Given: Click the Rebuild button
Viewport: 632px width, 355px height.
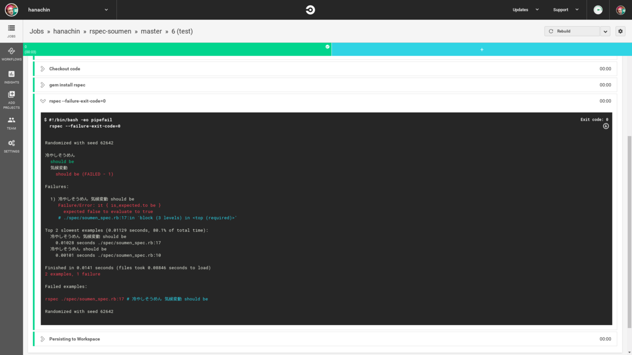Looking at the screenshot, I should click(572, 31).
